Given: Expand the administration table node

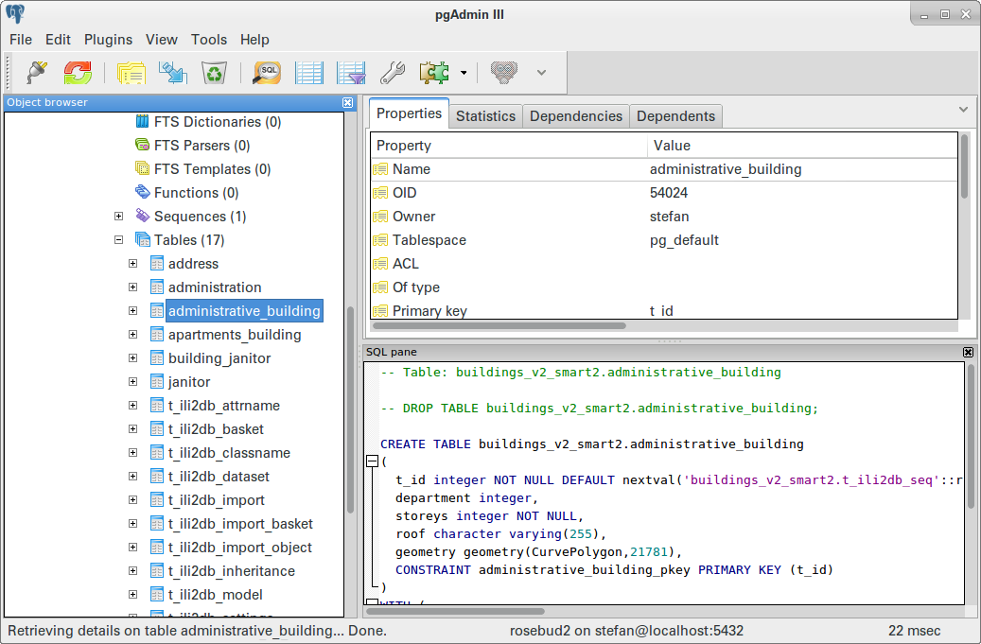Looking at the screenshot, I should click(x=132, y=287).
